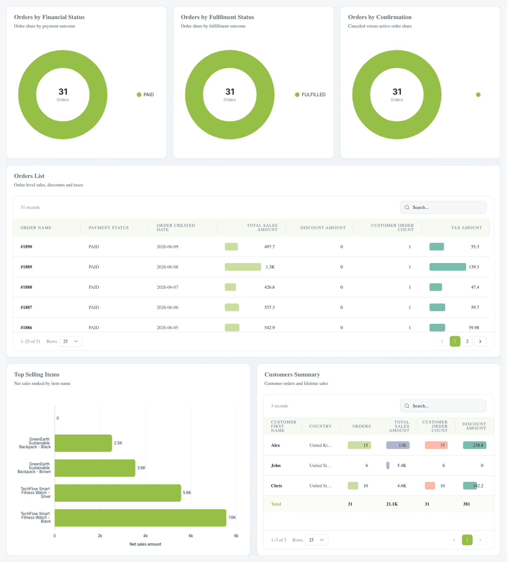Click John's total sales 5.4K
507x562 pixels.
(402, 466)
